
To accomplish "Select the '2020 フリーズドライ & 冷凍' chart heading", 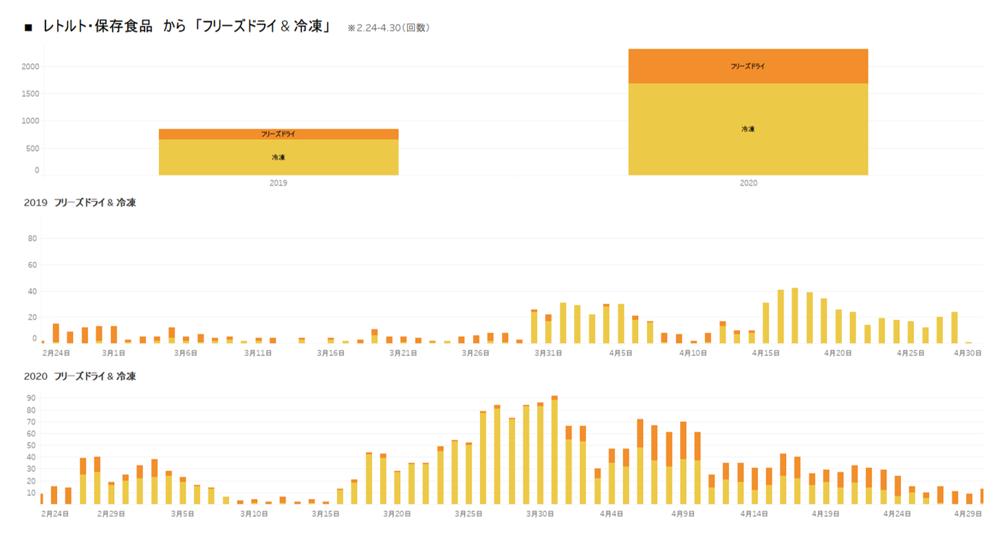I will click(x=80, y=377).
